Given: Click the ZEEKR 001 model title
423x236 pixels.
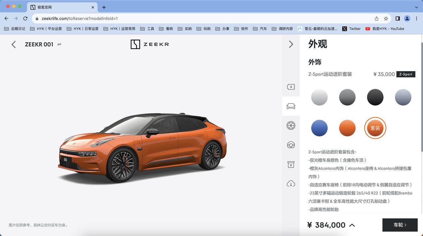Looking at the screenshot, I should [39, 44].
